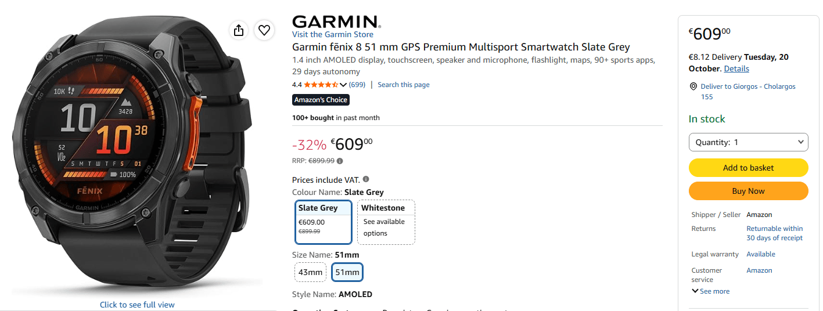Click the star rating icons
This screenshot has width=823, height=311.
(x=321, y=85)
